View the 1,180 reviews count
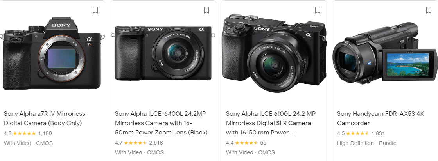 [45, 133]
